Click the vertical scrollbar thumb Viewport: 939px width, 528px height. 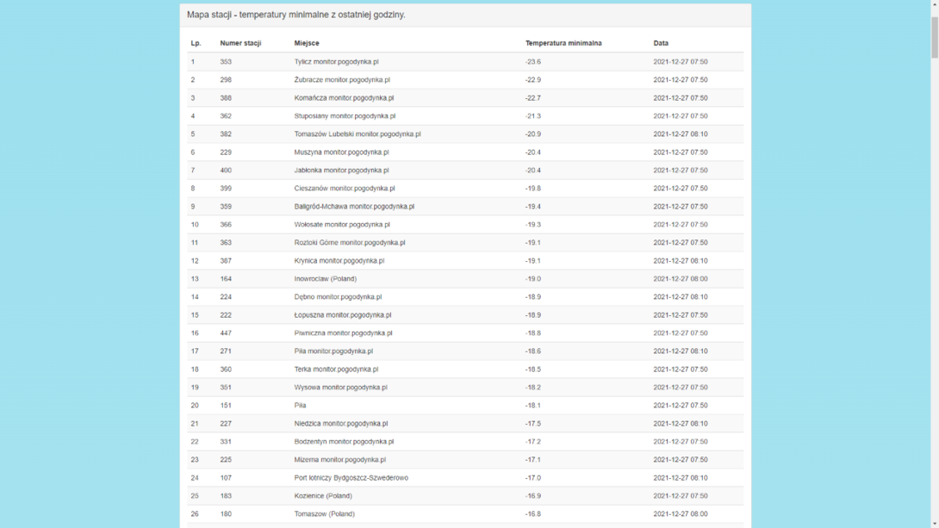934,37
